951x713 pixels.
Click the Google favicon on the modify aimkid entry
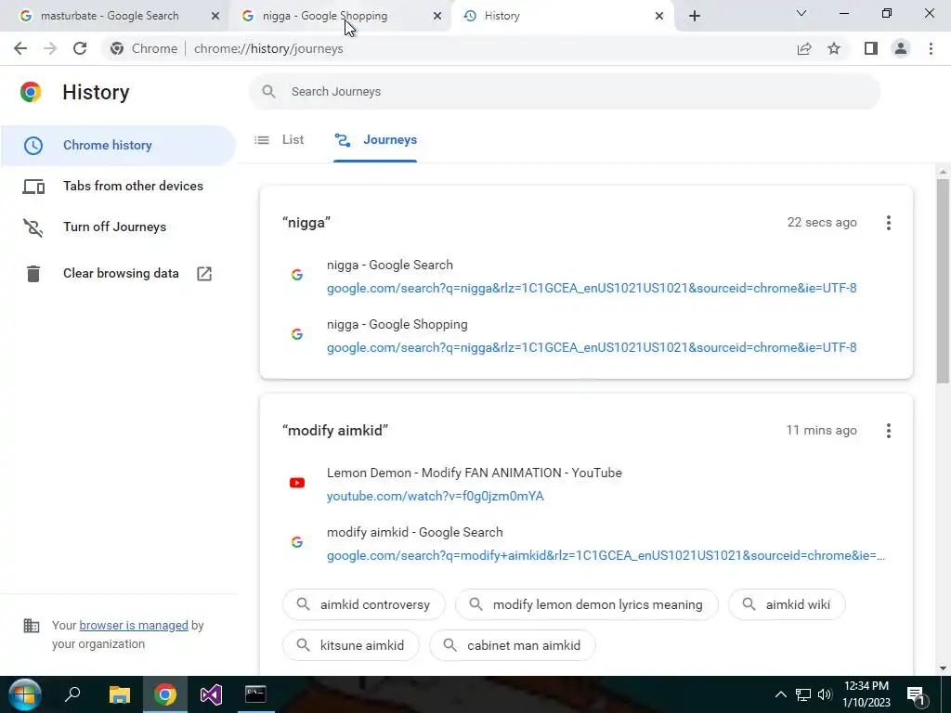297,542
